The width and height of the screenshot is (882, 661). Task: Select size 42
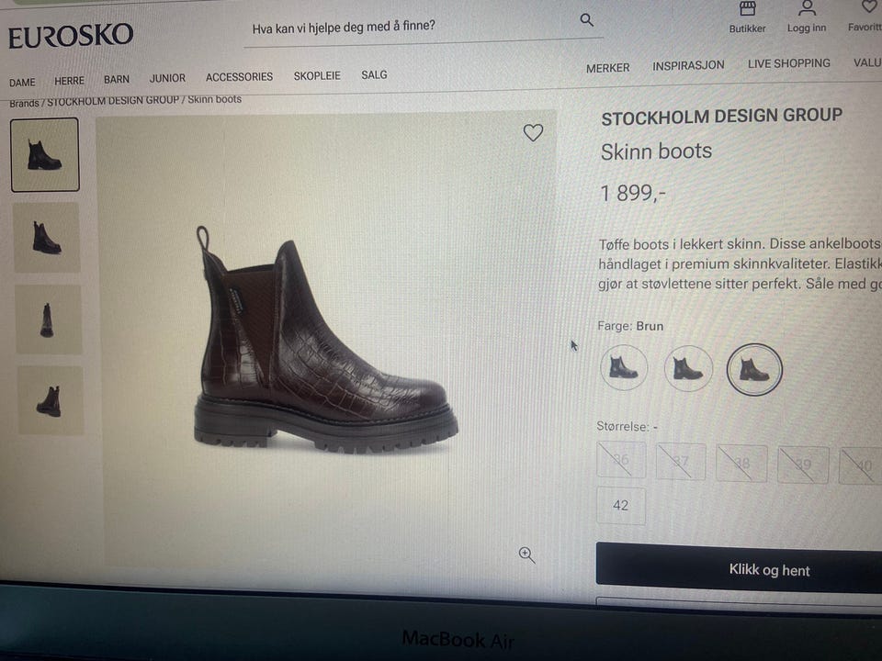pyautogui.click(x=621, y=506)
